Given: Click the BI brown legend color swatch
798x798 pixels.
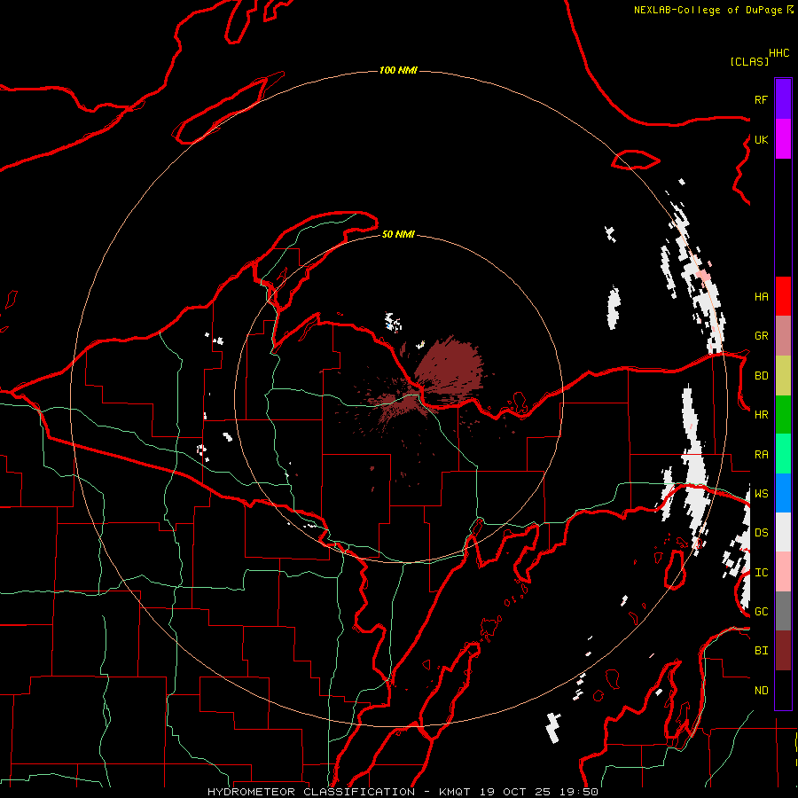Looking at the screenshot, I should (x=783, y=651).
